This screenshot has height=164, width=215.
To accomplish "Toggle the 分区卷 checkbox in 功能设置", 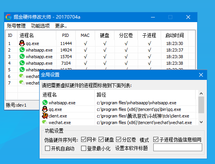I will pyautogui.click(x=119, y=140).
